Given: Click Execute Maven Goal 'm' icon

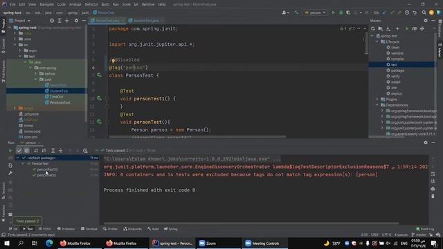Looking at the screenshot, I should pos(414,28).
